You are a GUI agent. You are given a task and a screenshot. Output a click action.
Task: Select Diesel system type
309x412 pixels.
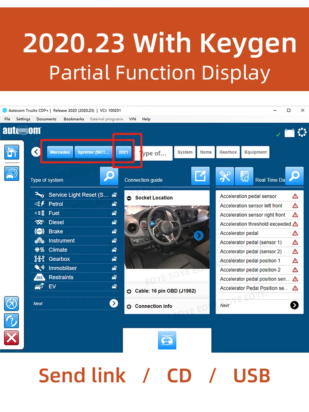(x=74, y=222)
